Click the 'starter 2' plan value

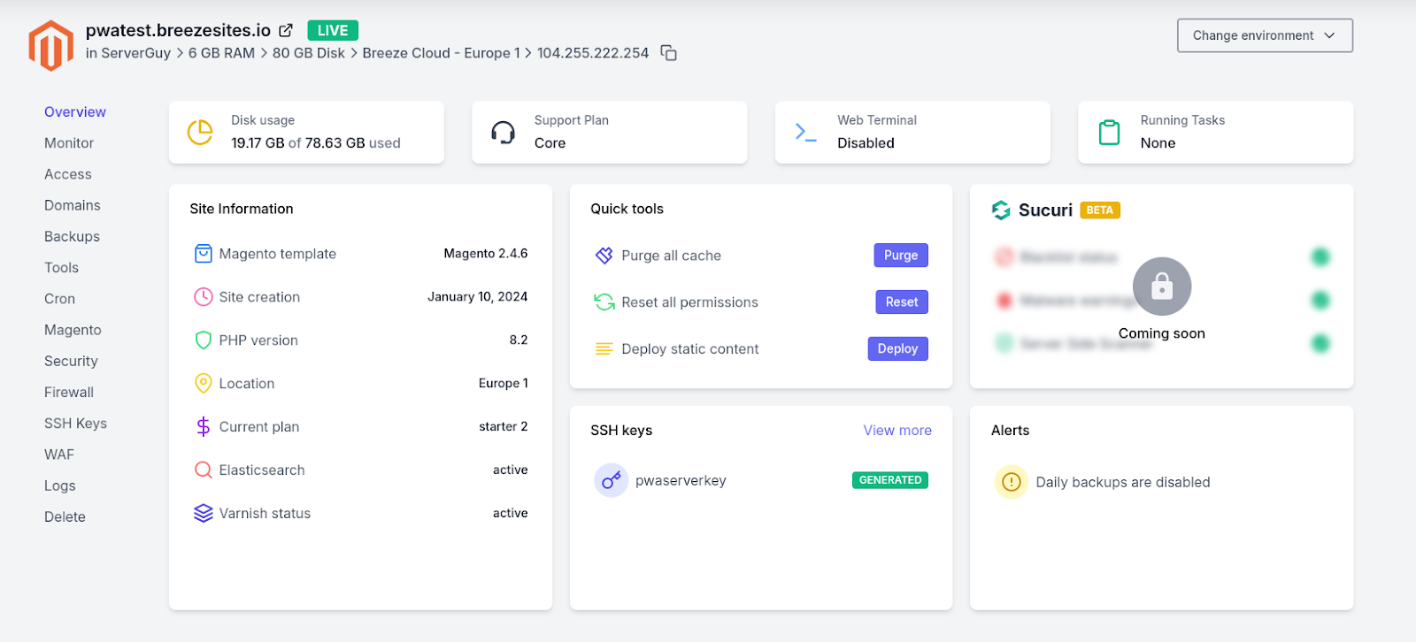point(504,427)
